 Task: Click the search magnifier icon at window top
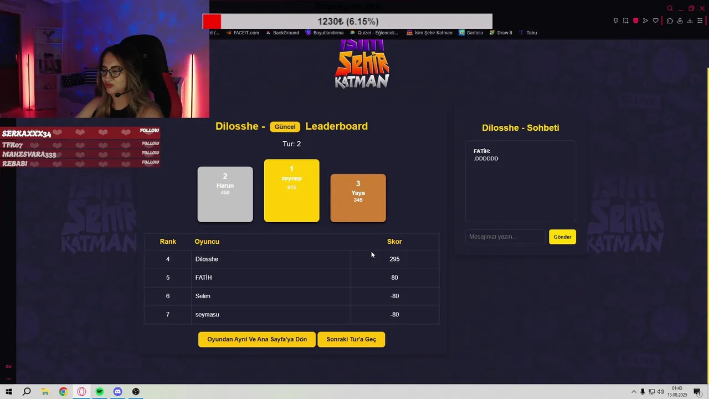670,8
